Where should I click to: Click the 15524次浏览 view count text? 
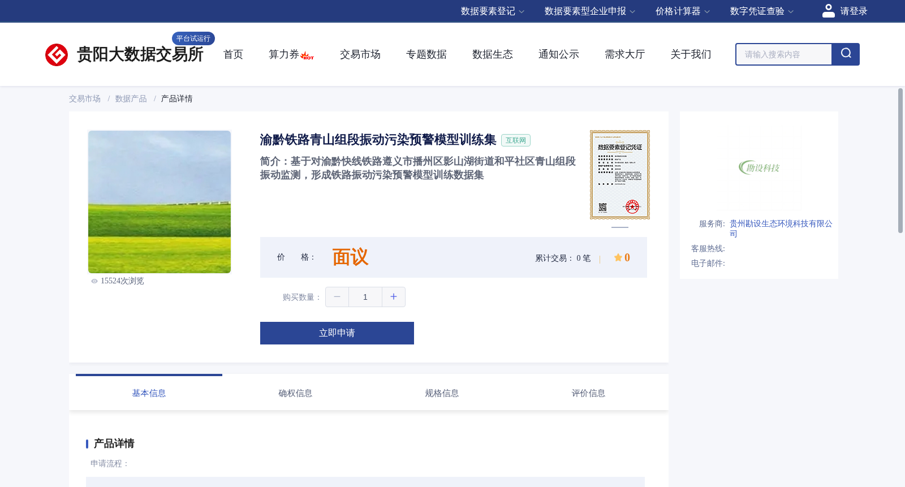tap(122, 281)
